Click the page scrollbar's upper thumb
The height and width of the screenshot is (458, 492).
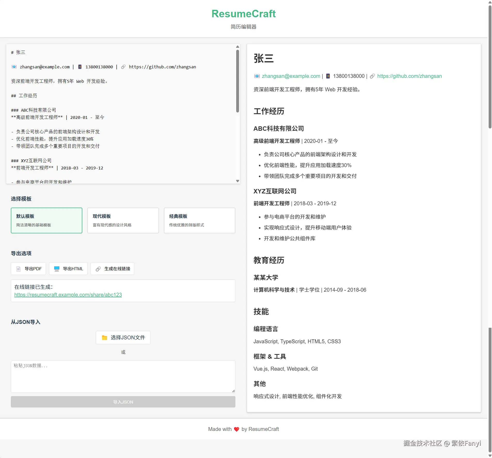[x=490, y=67]
